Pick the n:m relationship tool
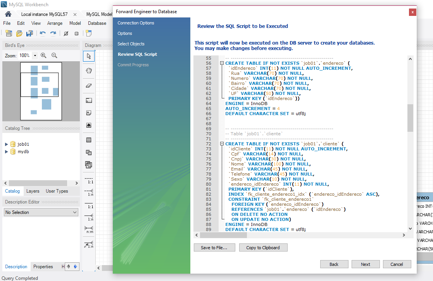The width and height of the screenshot is (433, 281). [89, 230]
